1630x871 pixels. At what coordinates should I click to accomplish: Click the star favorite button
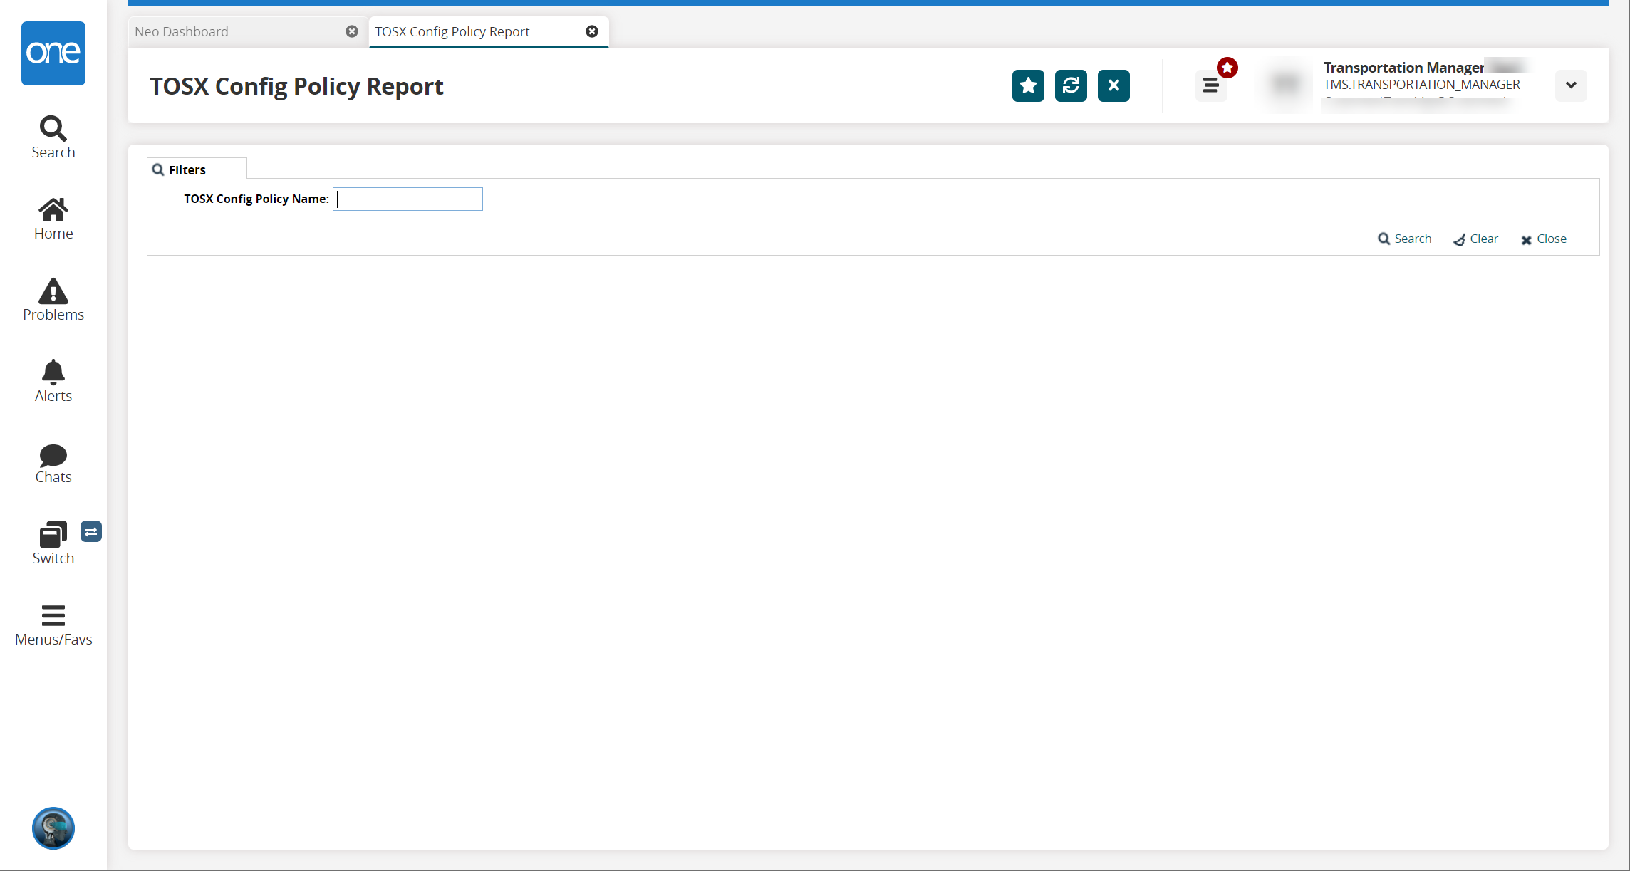click(x=1028, y=86)
